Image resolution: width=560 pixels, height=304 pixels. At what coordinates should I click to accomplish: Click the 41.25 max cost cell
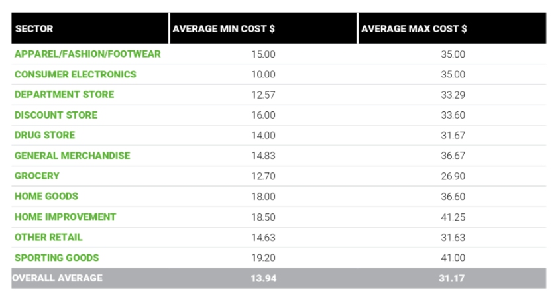pyautogui.click(x=453, y=217)
